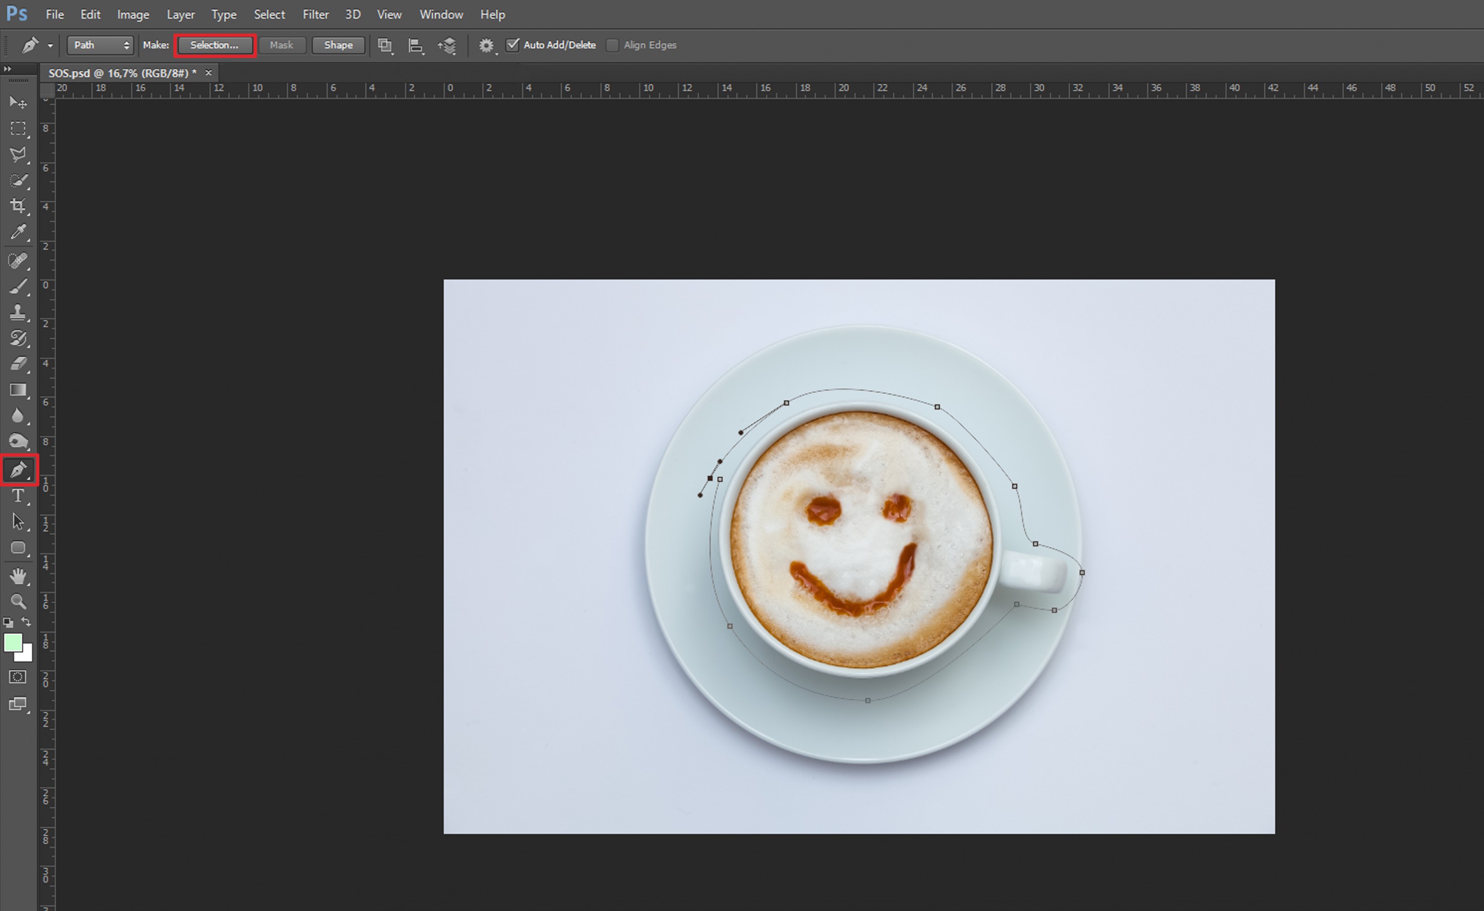The image size is (1484, 911).
Task: Open the Edit menu
Action: [x=91, y=14]
